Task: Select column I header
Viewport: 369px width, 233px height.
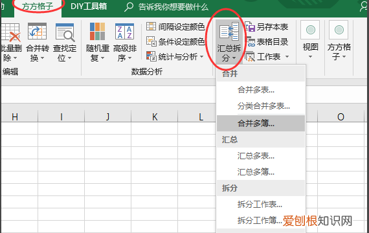Action: click(61, 116)
